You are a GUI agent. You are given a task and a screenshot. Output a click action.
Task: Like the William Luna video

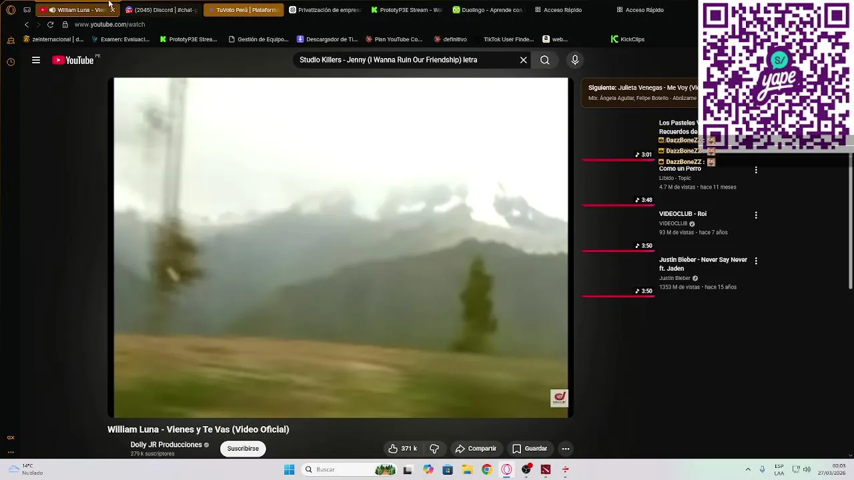[403, 449]
